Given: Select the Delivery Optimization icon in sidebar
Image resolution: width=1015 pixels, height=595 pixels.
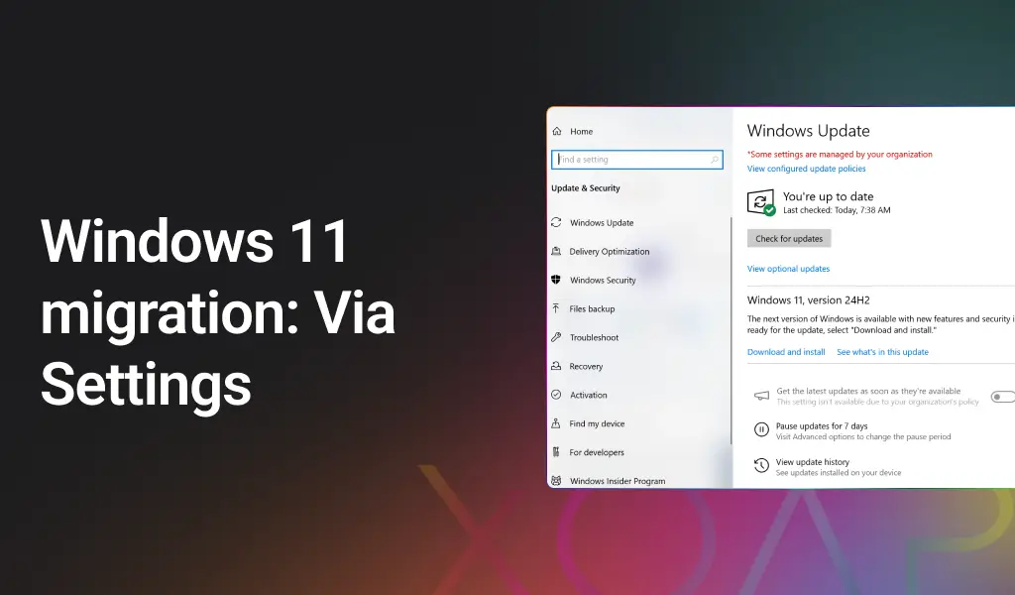Looking at the screenshot, I should [557, 251].
